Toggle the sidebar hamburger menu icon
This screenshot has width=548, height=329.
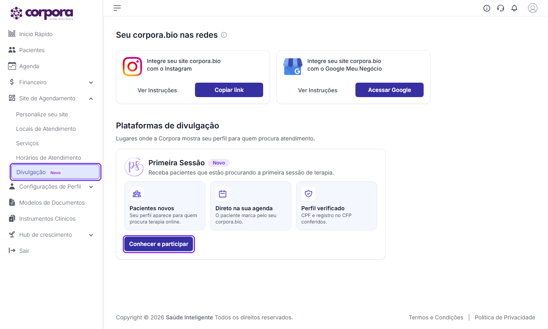[117, 8]
